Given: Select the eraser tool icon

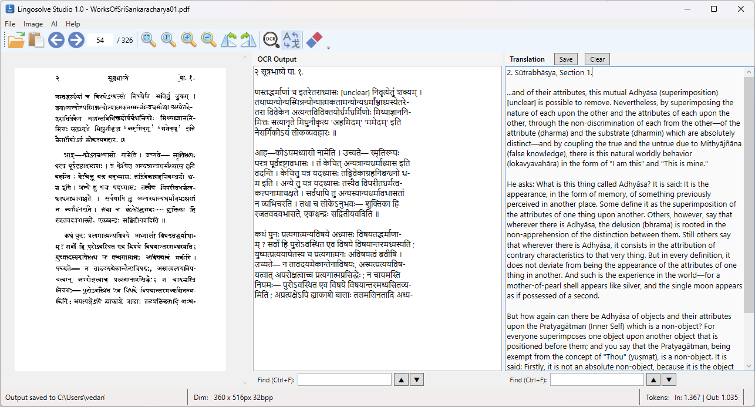Looking at the screenshot, I should (x=315, y=40).
